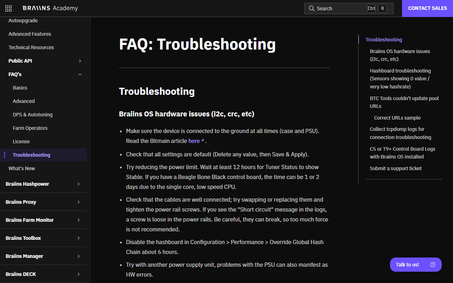The height and width of the screenshot is (283, 453).
Task: Click the Ctrl shortcut key badge
Action: pyautogui.click(x=371, y=8)
